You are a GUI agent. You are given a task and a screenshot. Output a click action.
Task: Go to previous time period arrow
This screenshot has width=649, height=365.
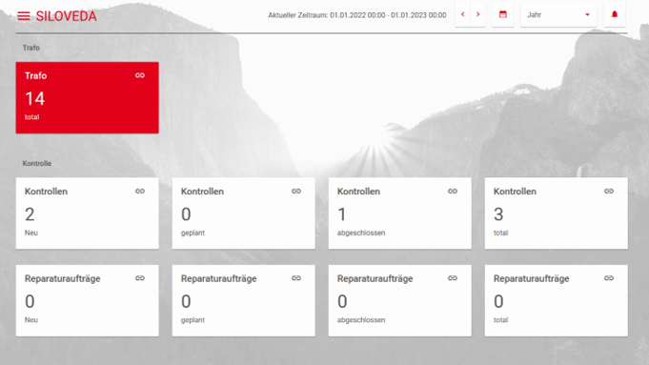pos(463,14)
